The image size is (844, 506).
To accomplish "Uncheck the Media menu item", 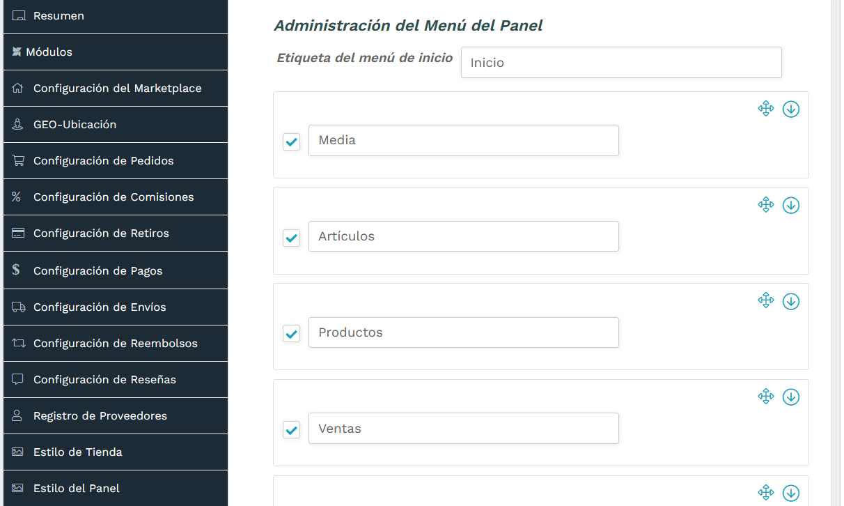I will [291, 141].
